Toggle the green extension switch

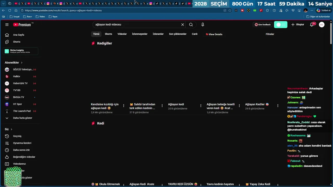coord(281,25)
